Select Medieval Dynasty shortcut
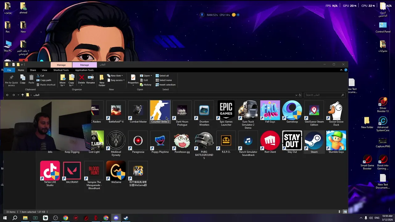Viewport: 395px width, 222px height. pyautogui.click(x=116, y=143)
